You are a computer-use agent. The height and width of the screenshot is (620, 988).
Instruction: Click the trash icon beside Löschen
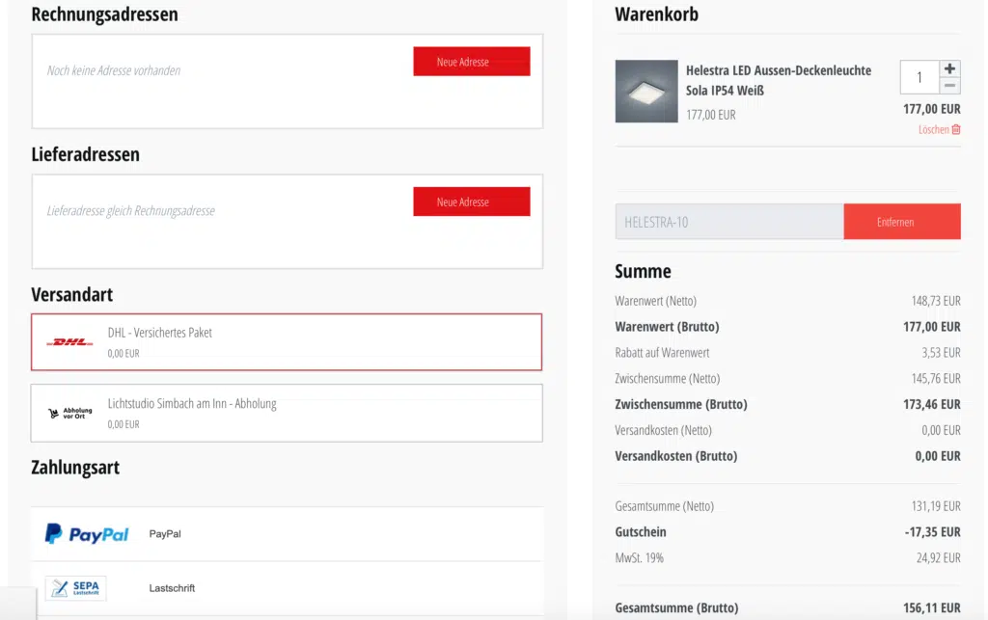(x=956, y=129)
